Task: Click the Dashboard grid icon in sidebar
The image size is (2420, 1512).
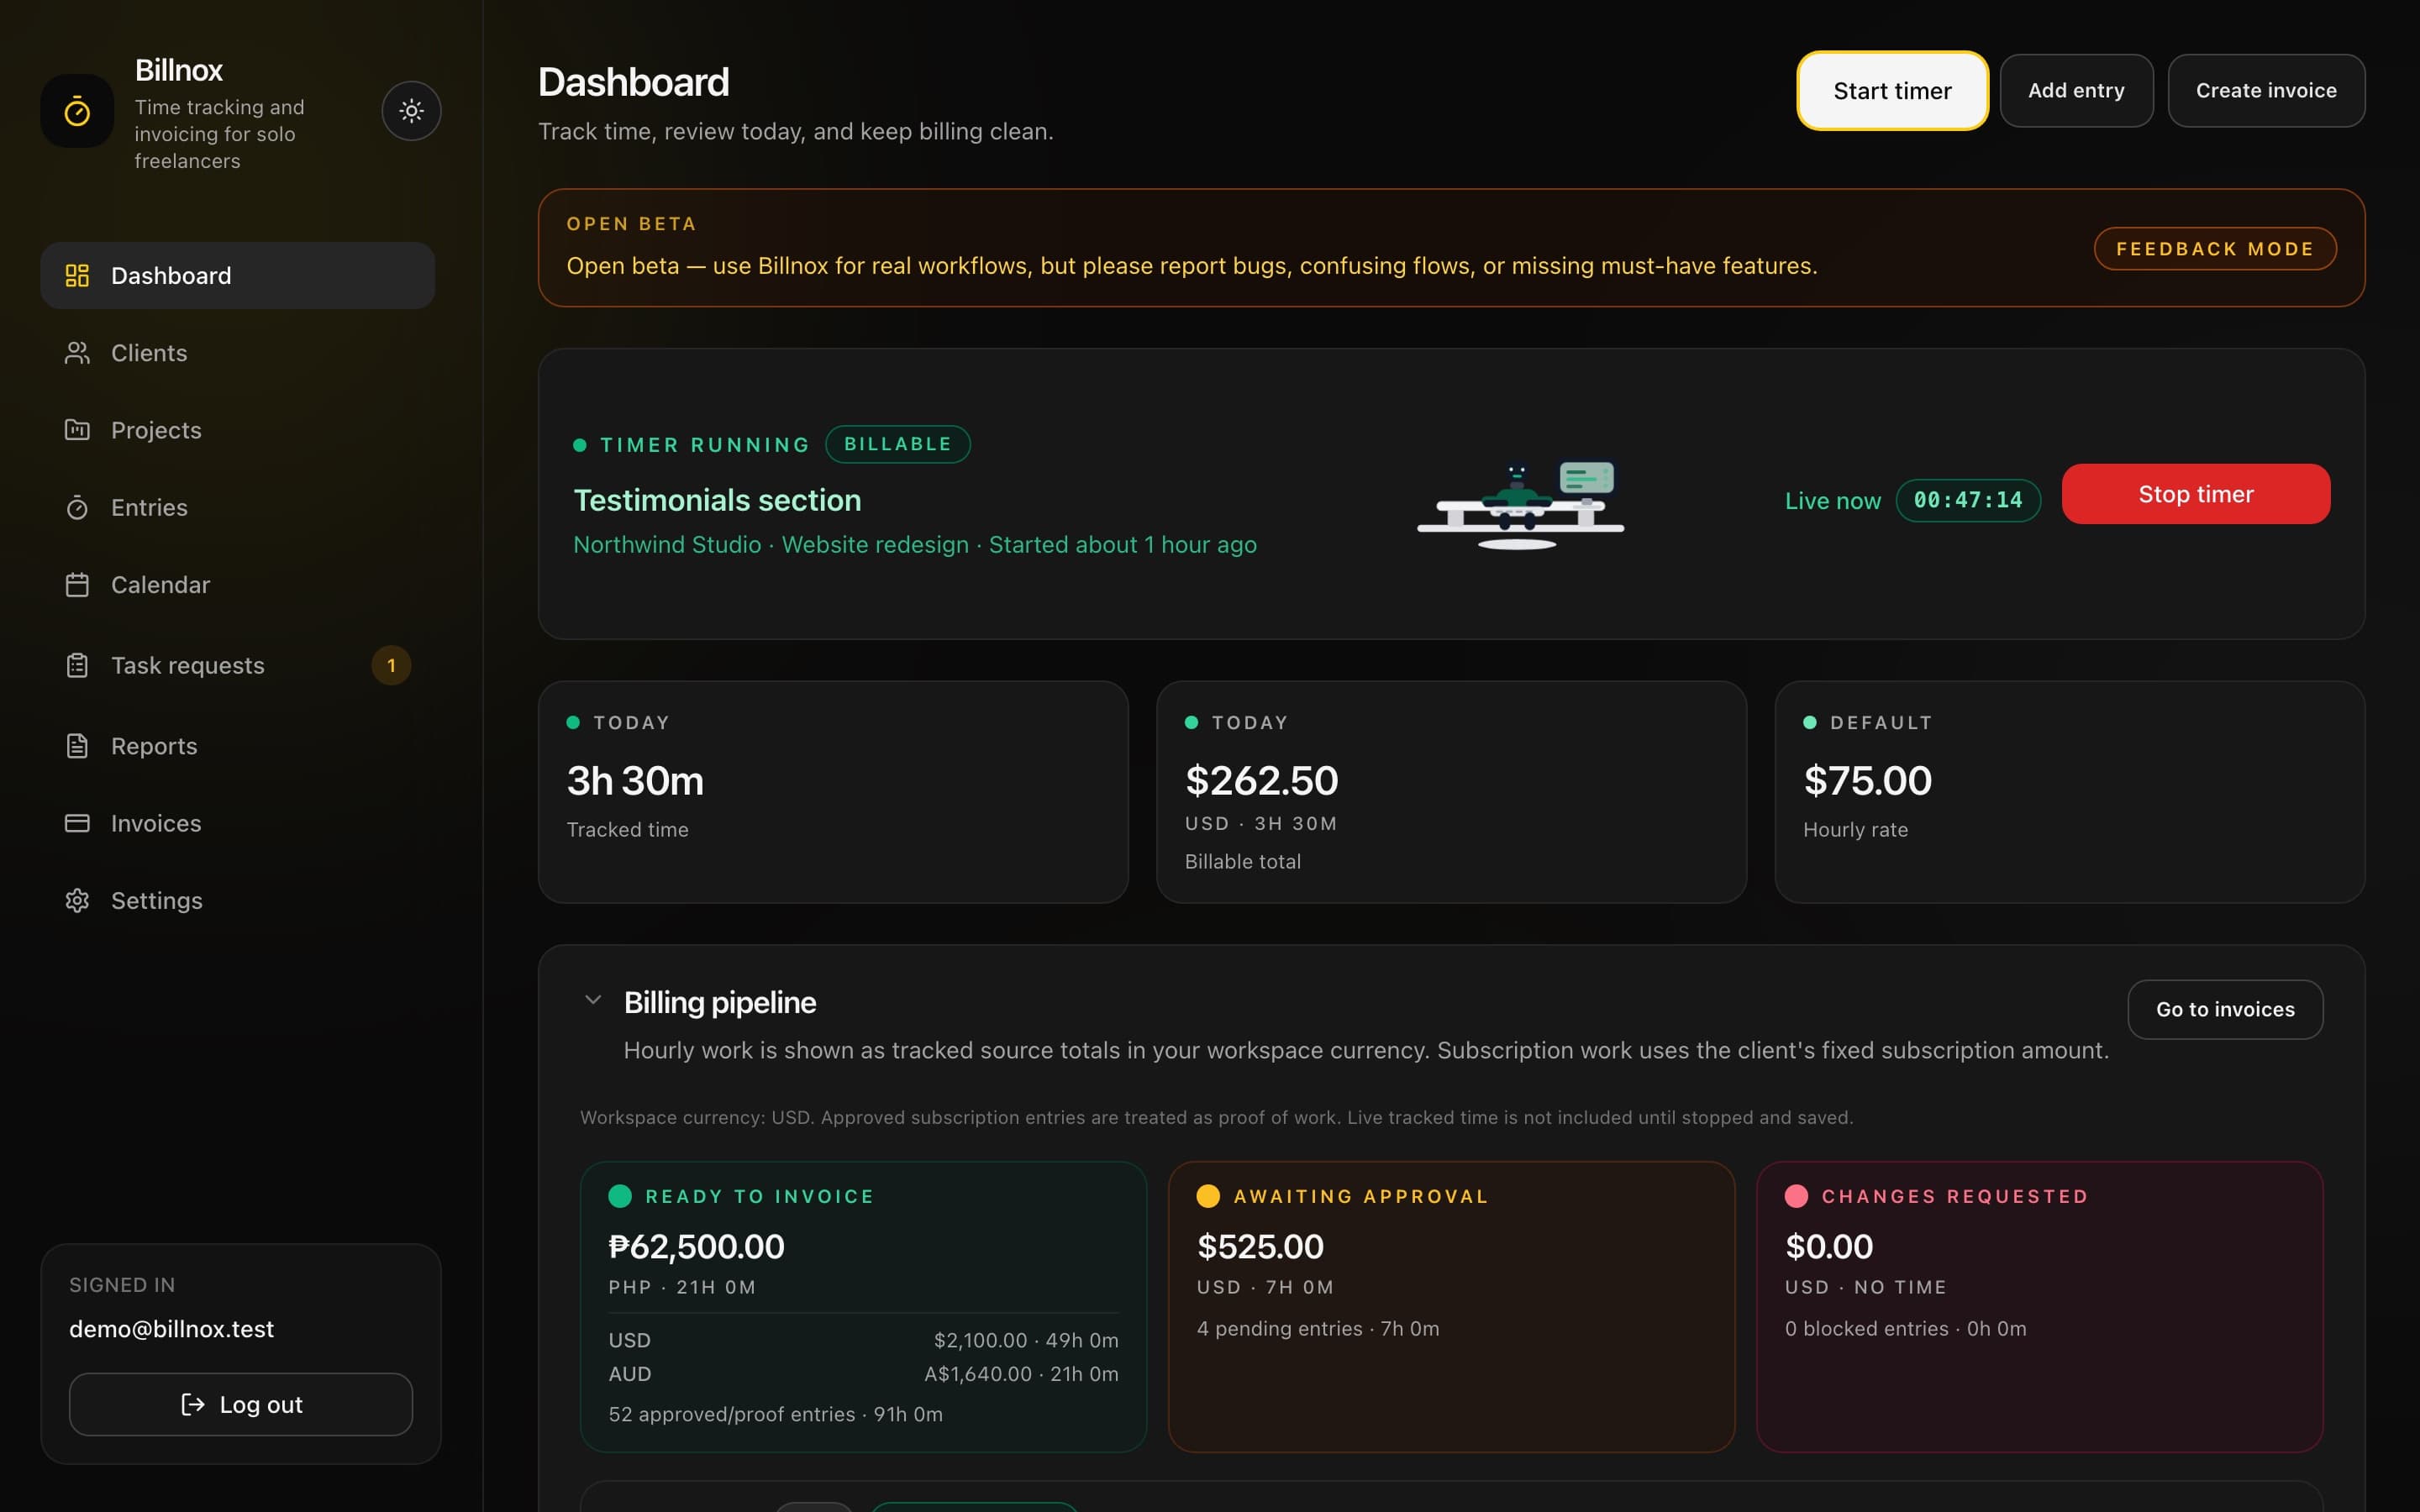Action: (x=77, y=275)
